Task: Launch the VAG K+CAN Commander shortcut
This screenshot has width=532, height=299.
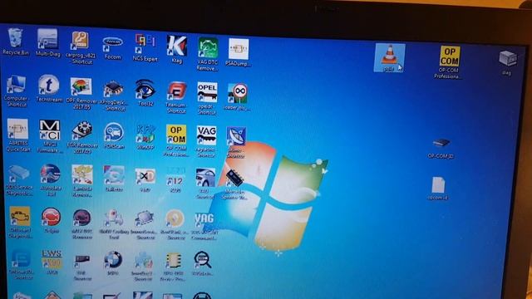Action: [x=204, y=220]
